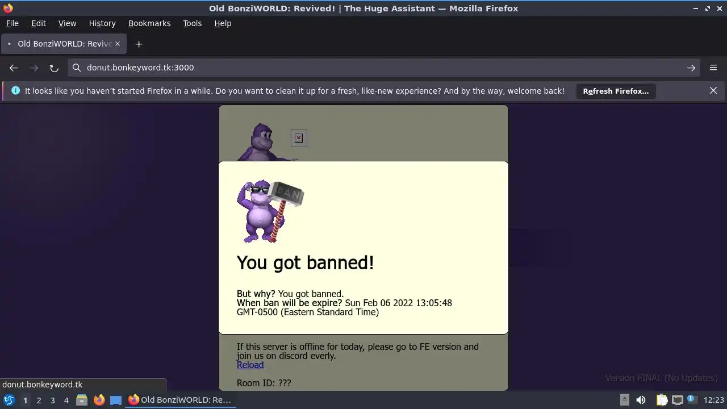Screen dimensions: 727x409
Task: Click the small boxed X icon beside Bonzi
Action: click(299, 138)
